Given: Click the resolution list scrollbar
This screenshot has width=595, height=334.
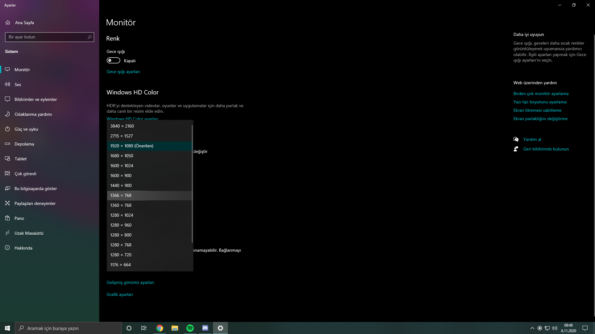Looking at the screenshot, I should pos(193,184).
